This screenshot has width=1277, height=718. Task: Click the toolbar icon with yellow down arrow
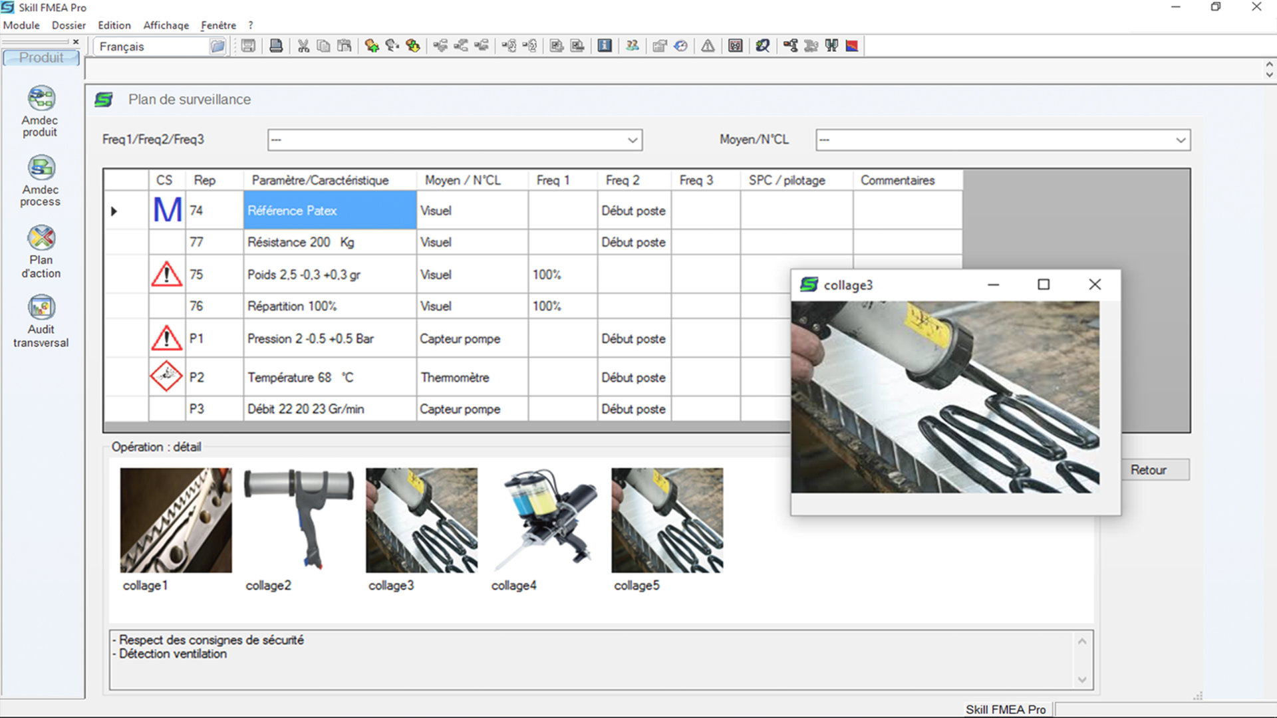[x=413, y=46]
